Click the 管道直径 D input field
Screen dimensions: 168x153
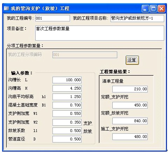click(x=67, y=139)
